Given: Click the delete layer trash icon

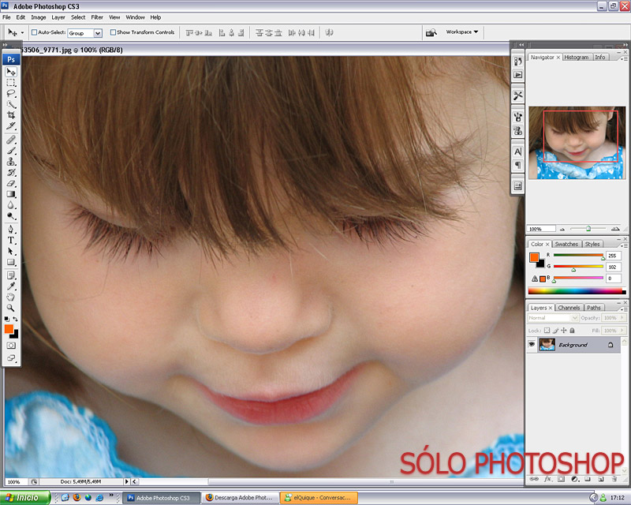Looking at the screenshot, I should pos(613,479).
